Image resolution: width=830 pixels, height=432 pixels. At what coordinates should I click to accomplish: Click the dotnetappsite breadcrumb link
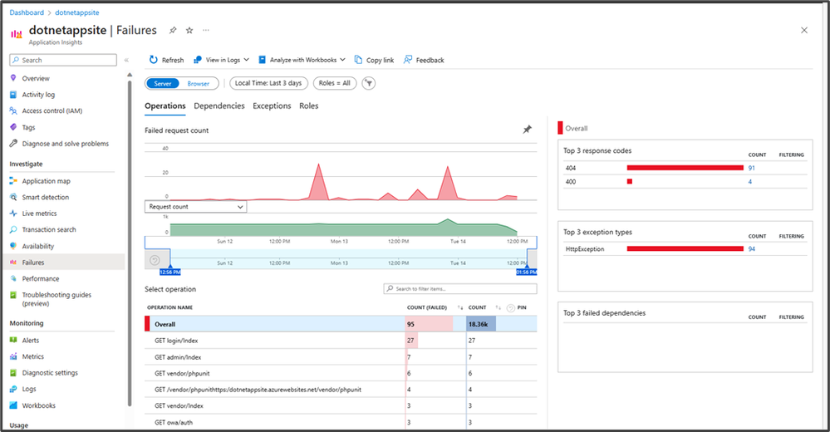77,12
